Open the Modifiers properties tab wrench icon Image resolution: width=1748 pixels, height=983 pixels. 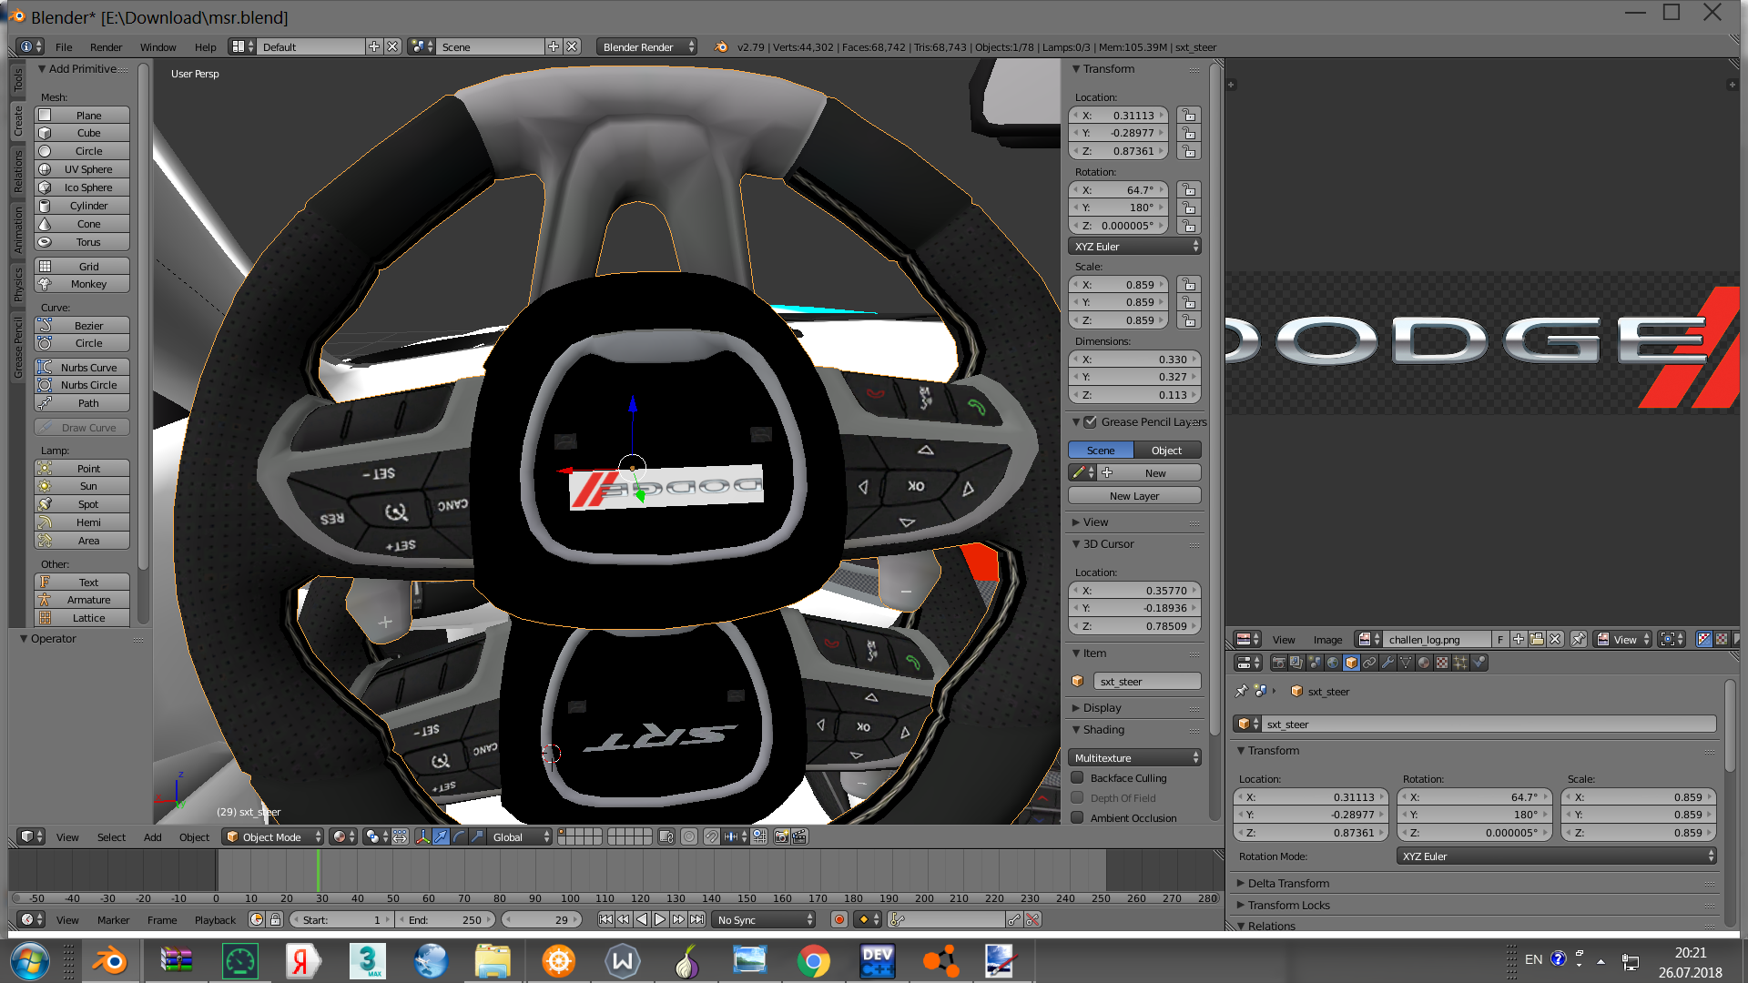(x=1387, y=663)
